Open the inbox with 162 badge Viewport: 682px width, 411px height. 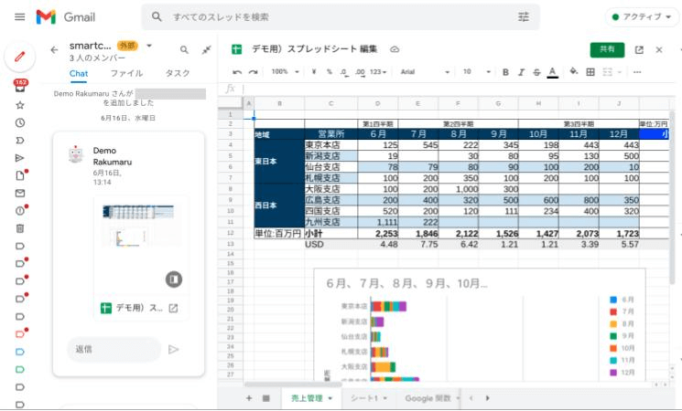coord(20,86)
